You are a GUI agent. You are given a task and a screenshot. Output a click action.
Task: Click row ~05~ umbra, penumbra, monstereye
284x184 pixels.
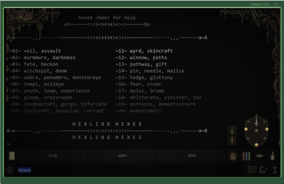55,77
